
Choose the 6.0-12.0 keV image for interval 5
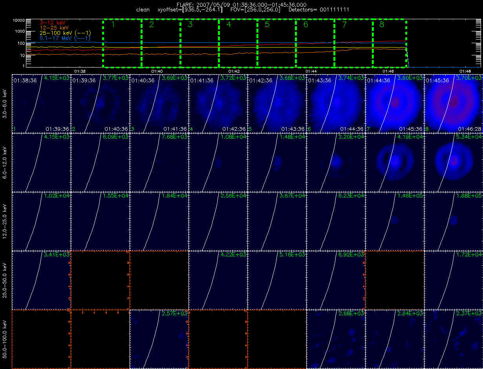click(277, 162)
